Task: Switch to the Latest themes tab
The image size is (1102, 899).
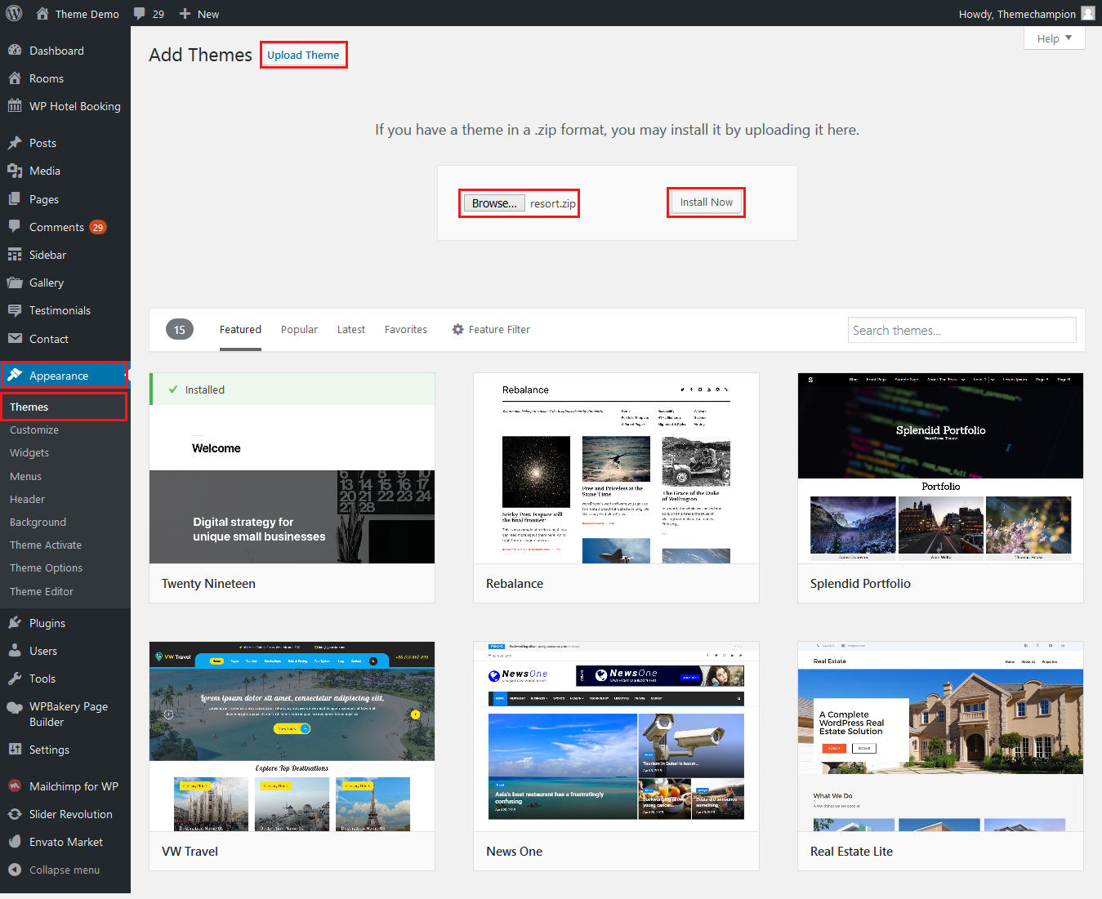Action: click(350, 330)
